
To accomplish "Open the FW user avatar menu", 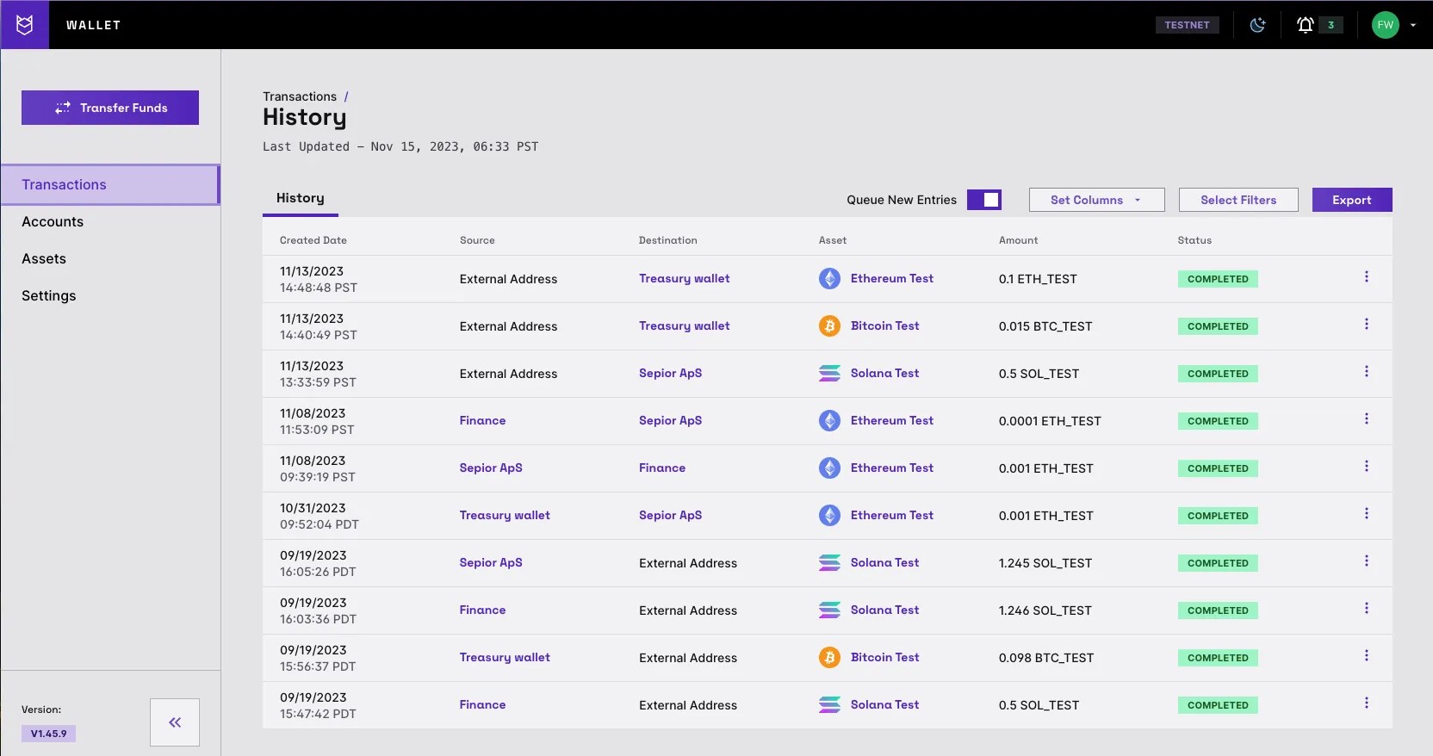I will point(1385,25).
